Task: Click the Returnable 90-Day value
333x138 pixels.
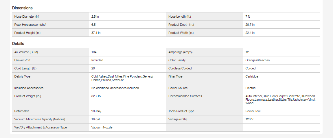Action: [x=96, y=111]
